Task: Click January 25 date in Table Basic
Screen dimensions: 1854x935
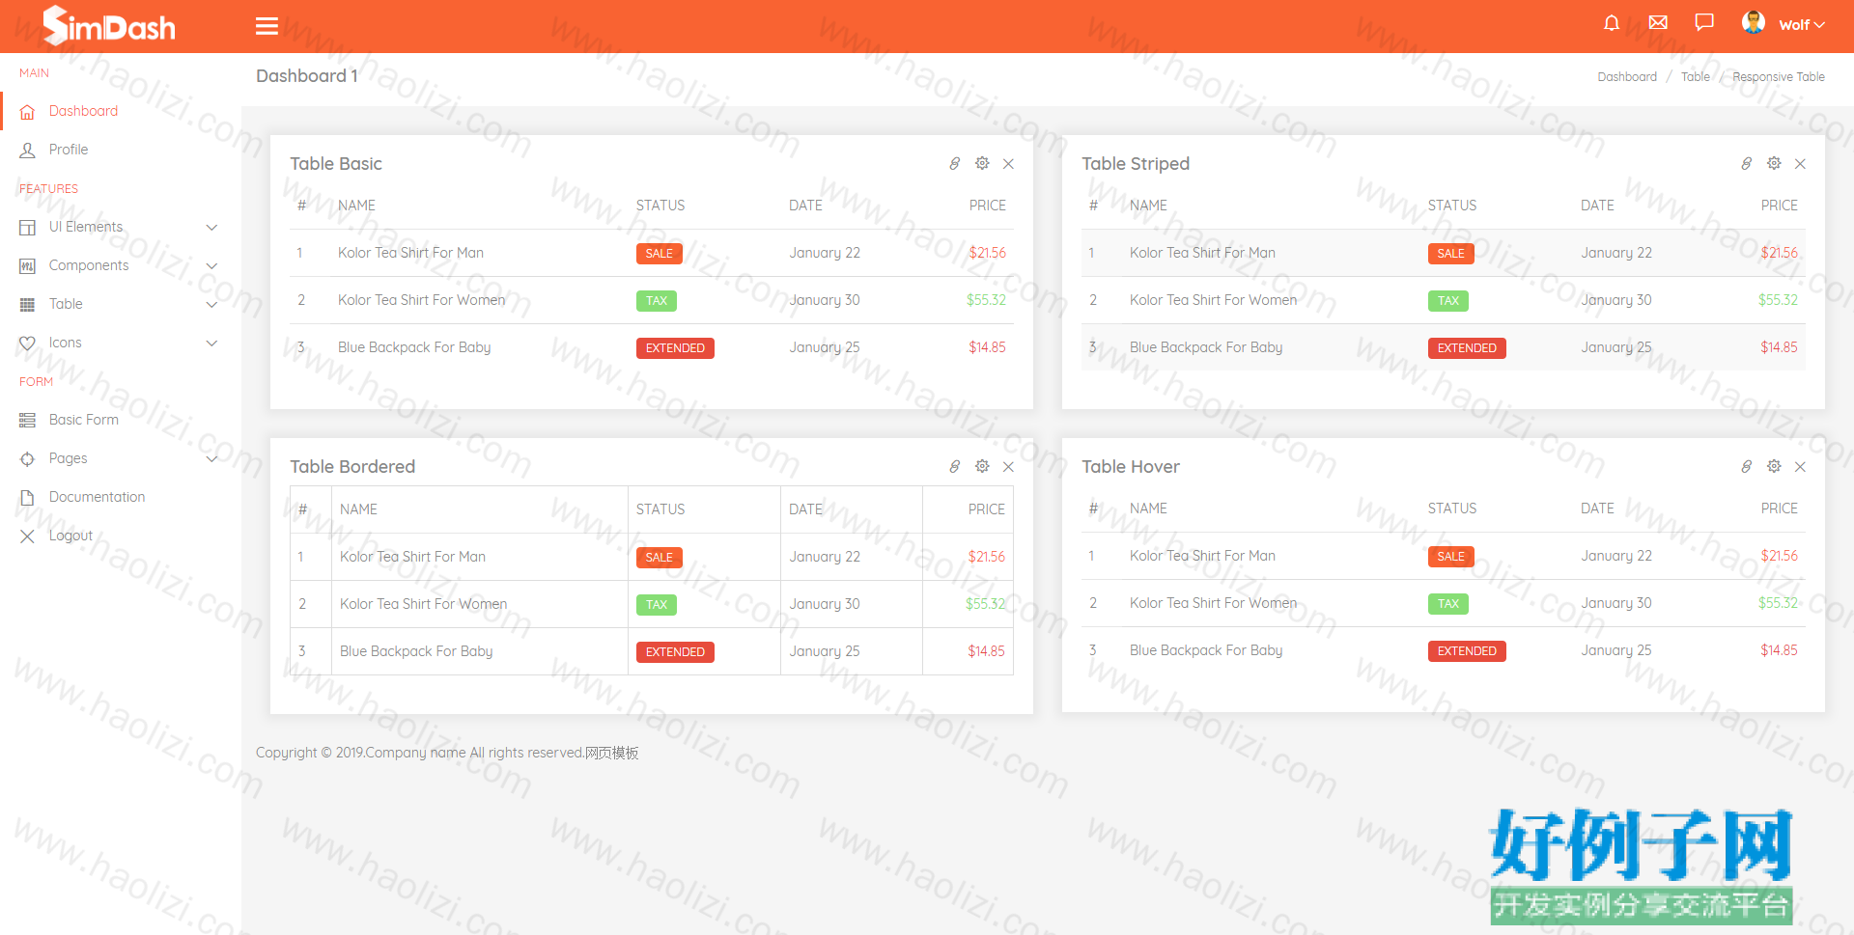Action: (x=824, y=347)
